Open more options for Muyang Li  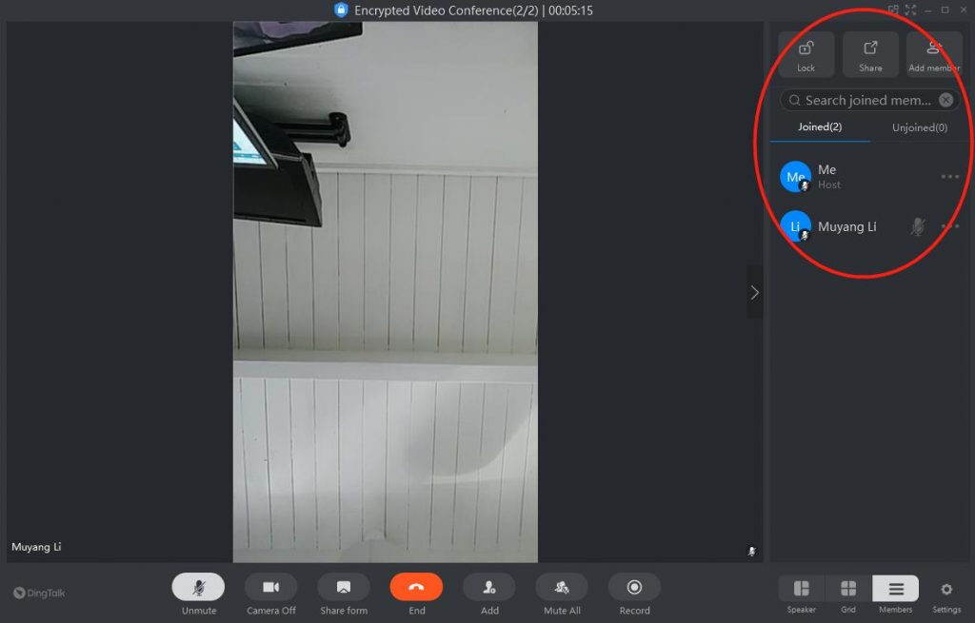point(949,226)
